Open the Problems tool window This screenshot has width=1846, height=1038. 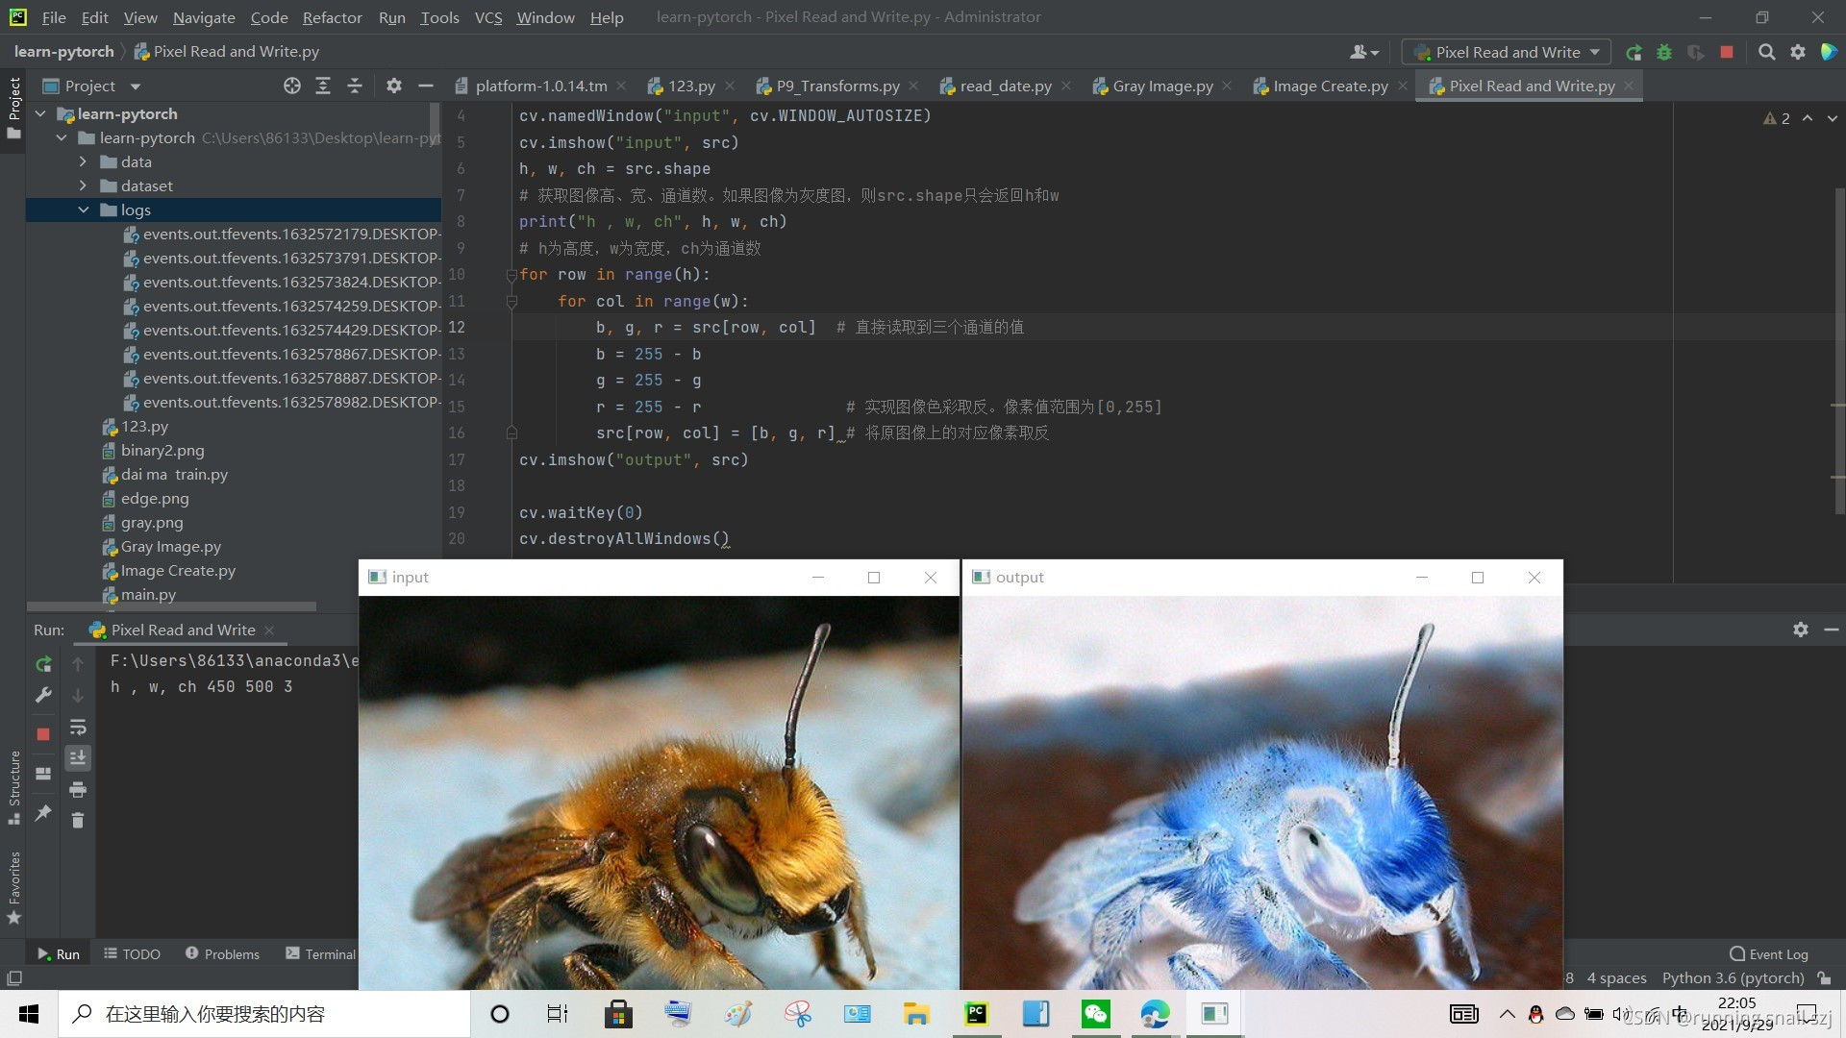click(x=222, y=954)
